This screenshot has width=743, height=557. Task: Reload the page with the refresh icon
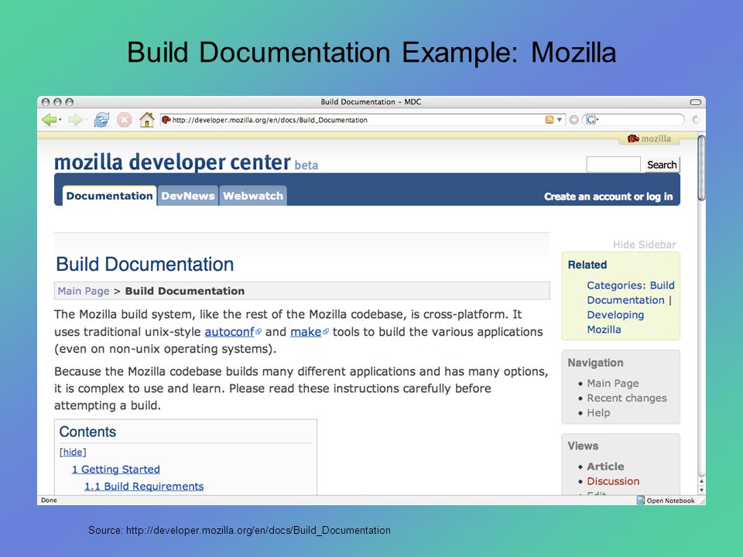coord(101,120)
